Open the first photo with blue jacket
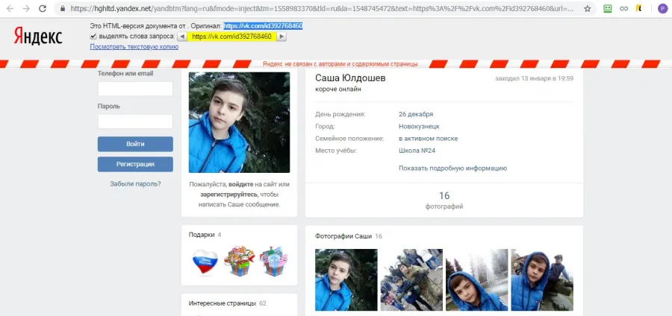This screenshot has width=672, height=316. pos(346,280)
